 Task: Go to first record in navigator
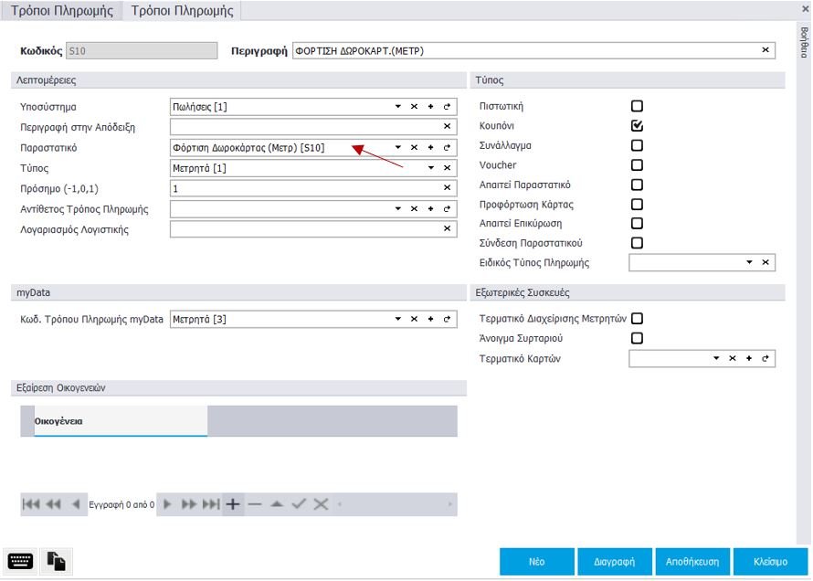pos(31,504)
